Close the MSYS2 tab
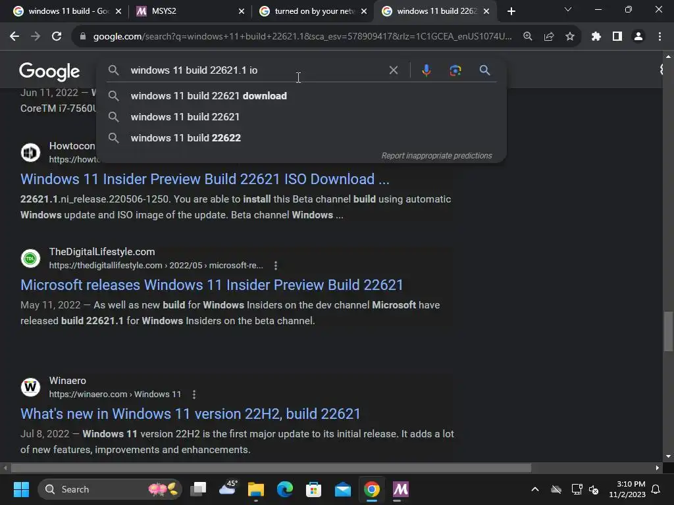The image size is (674, 505). 242,11
